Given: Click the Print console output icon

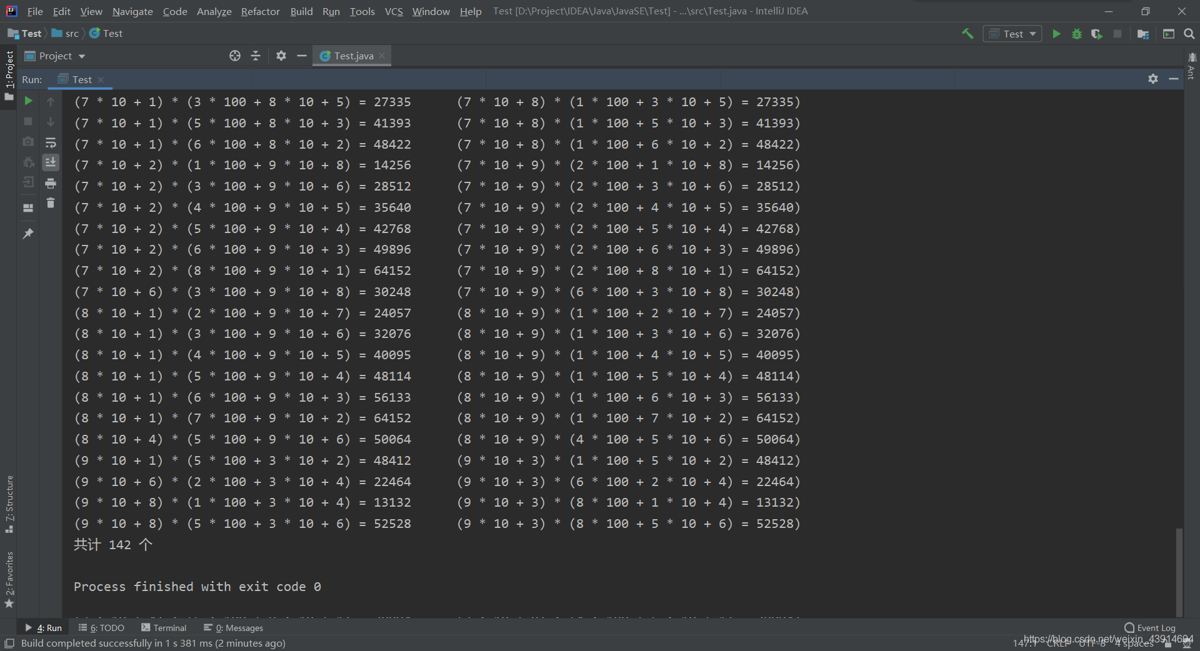Looking at the screenshot, I should click(x=51, y=183).
